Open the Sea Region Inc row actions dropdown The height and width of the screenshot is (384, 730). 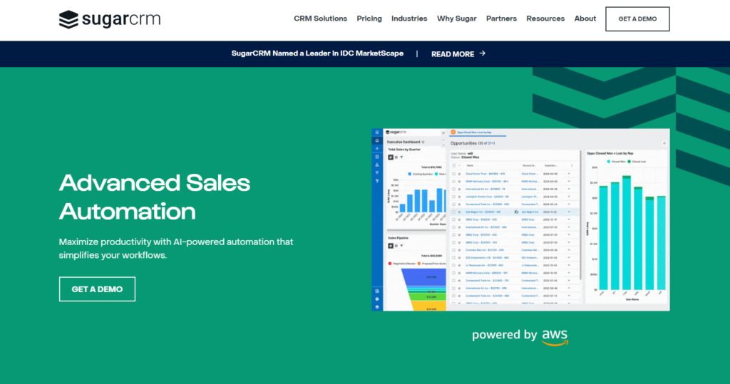point(569,212)
